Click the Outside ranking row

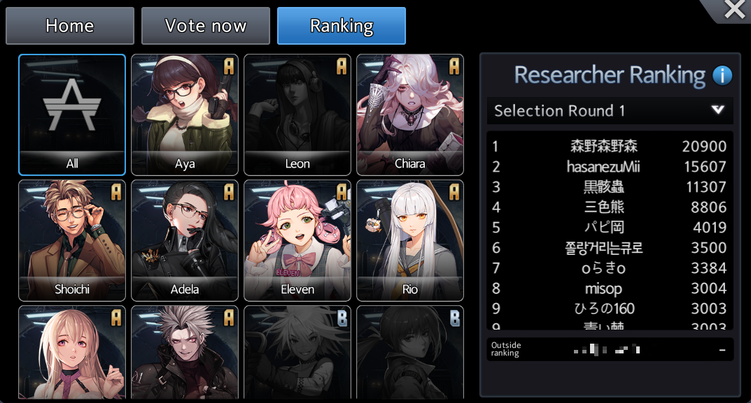pyautogui.click(x=610, y=349)
